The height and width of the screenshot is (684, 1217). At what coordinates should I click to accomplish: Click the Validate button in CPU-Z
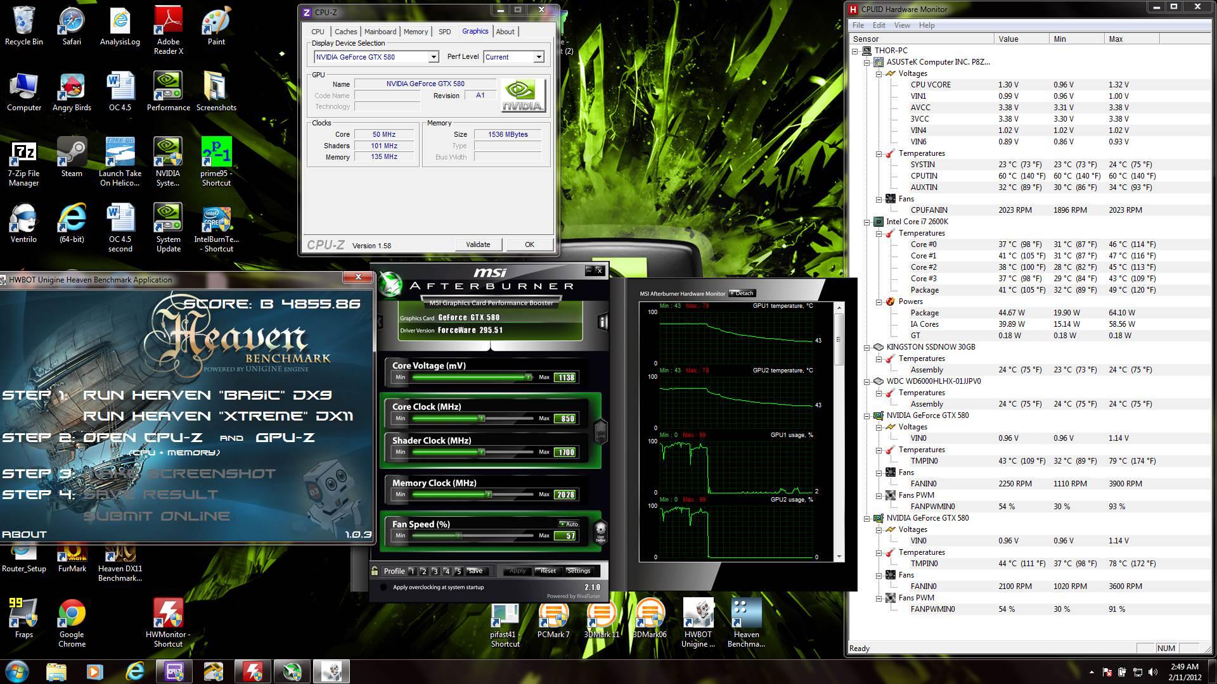point(478,244)
